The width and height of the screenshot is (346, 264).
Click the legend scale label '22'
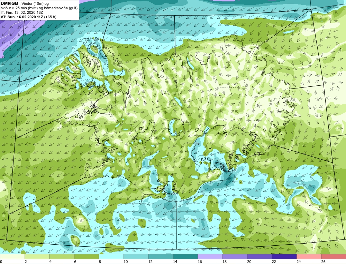[x=274, y=262]
